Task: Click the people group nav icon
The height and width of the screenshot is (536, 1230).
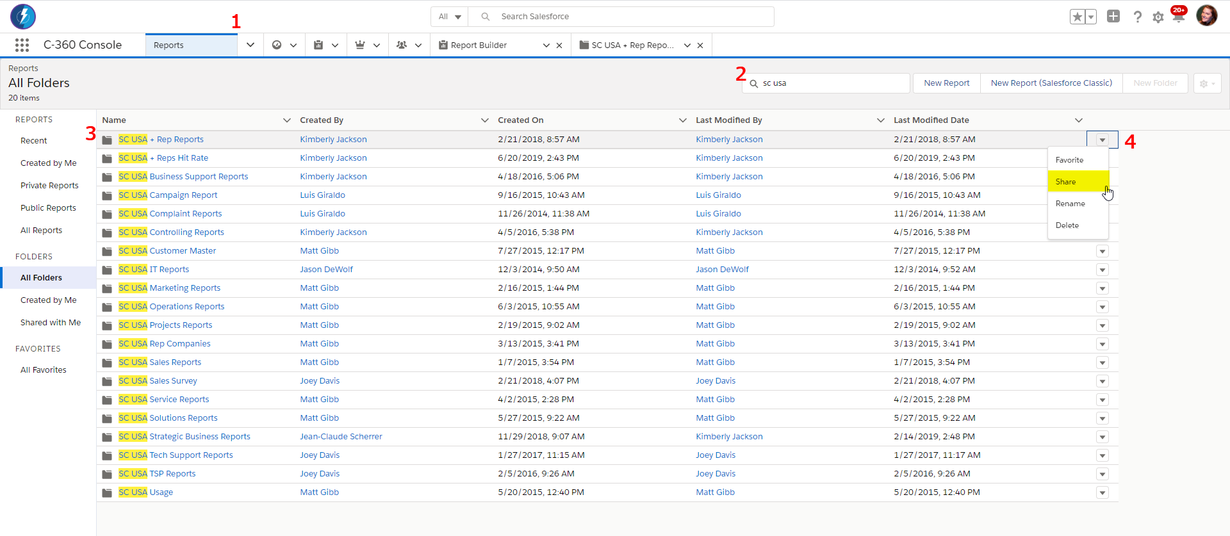Action: (402, 45)
